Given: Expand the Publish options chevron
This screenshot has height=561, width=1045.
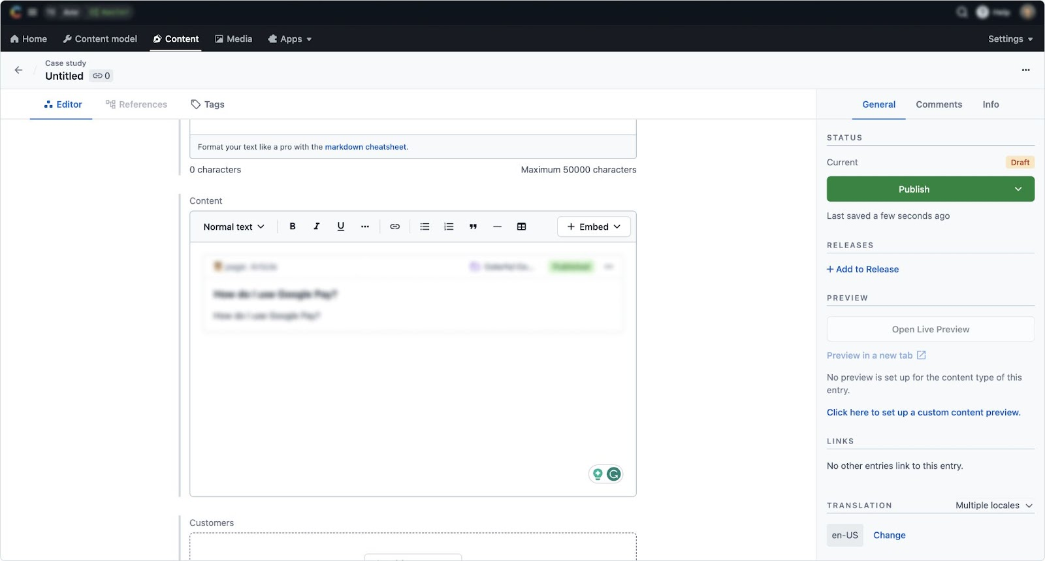Looking at the screenshot, I should click(x=1018, y=189).
